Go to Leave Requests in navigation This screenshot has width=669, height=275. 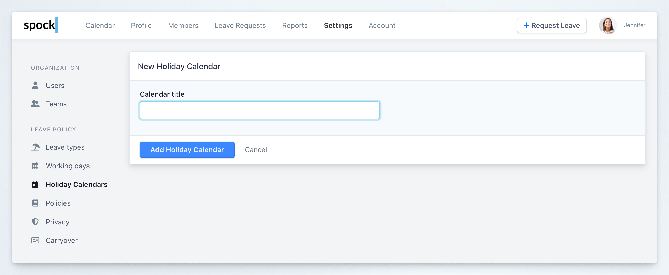240,26
